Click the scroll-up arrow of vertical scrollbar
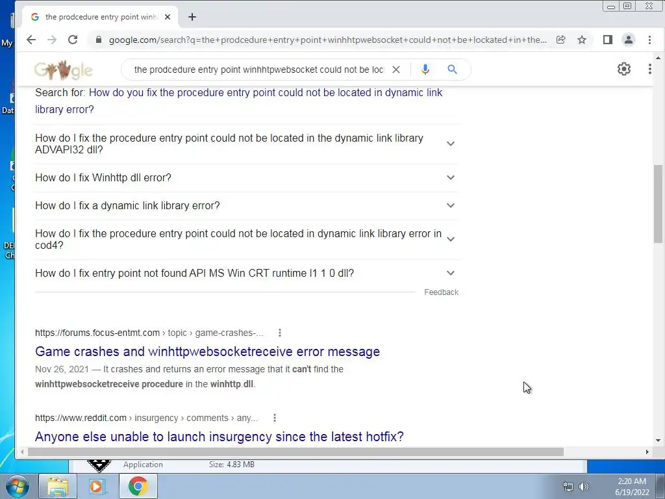 coord(659,58)
